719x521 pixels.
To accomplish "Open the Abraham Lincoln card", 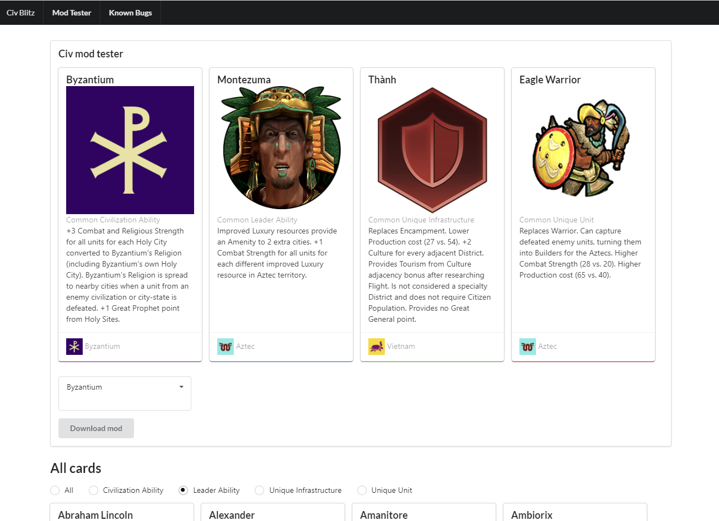I will (122, 512).
